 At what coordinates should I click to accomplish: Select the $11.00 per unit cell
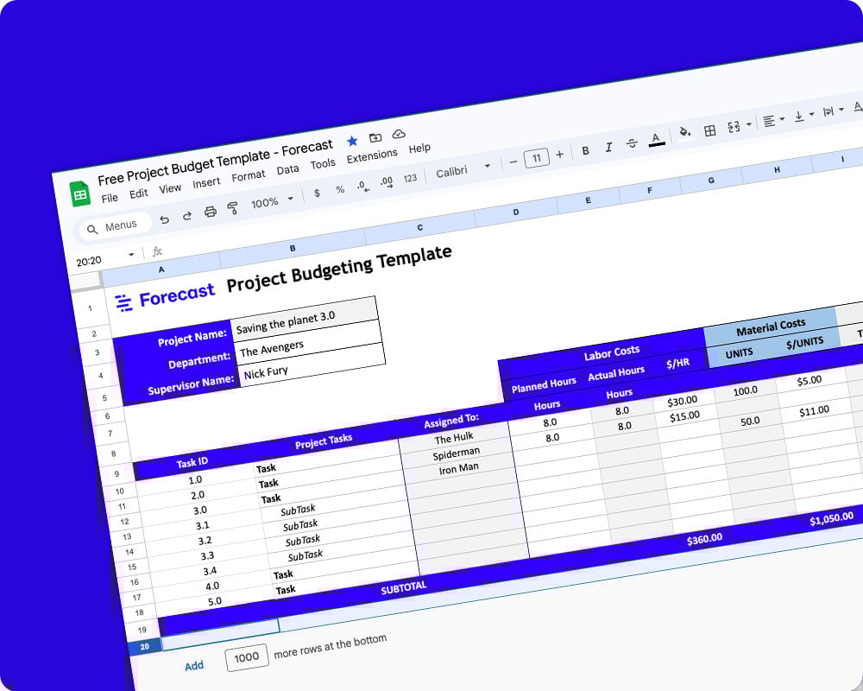coord(814,411)
